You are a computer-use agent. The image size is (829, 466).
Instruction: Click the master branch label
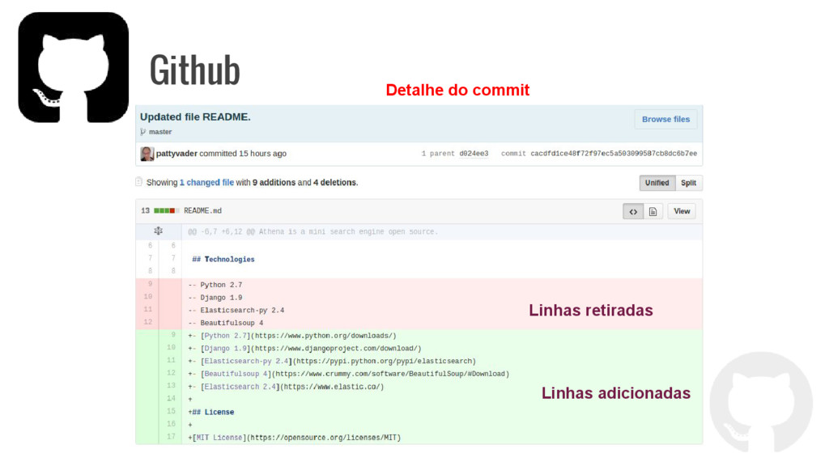pyautogui.click(x=160, y=132)
